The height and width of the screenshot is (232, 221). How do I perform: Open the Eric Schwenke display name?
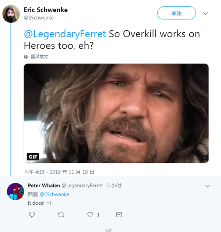tap(46, 10)
